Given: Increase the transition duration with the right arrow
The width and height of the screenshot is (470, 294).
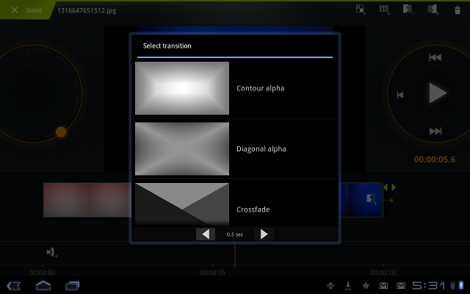Looking at the screenshot, I should 264,234.
